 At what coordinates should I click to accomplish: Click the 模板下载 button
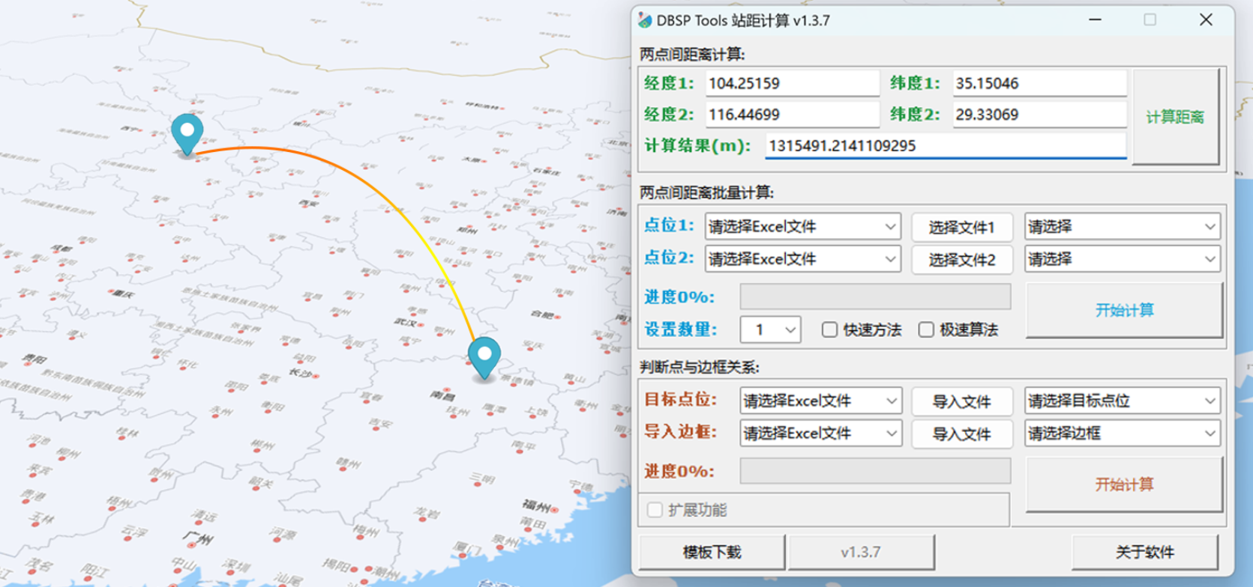coord(712,552)
